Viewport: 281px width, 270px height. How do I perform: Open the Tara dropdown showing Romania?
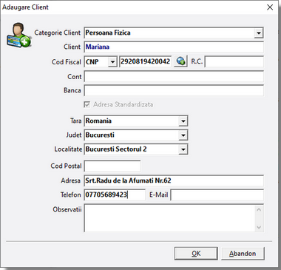[183, 121]
